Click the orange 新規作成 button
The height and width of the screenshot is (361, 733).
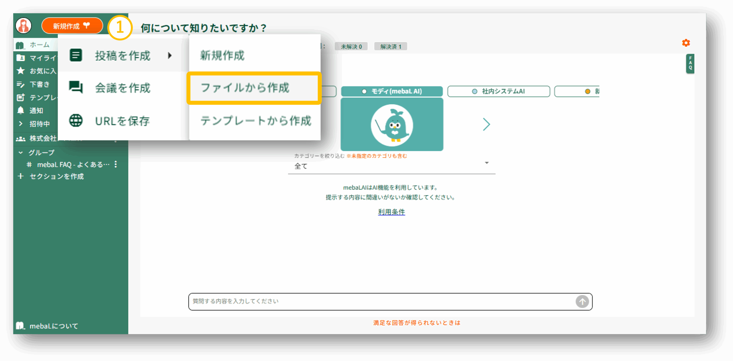72,26
